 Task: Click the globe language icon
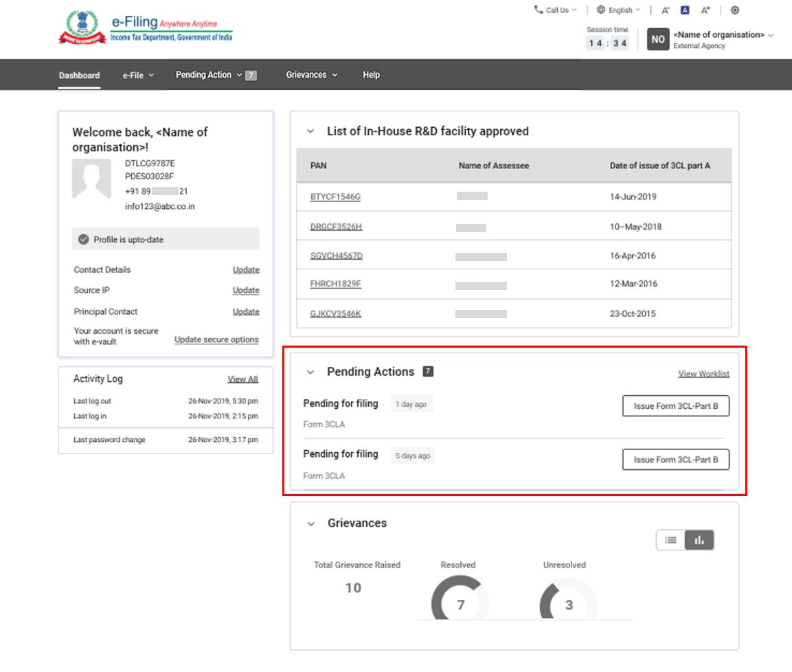[600, 10]
